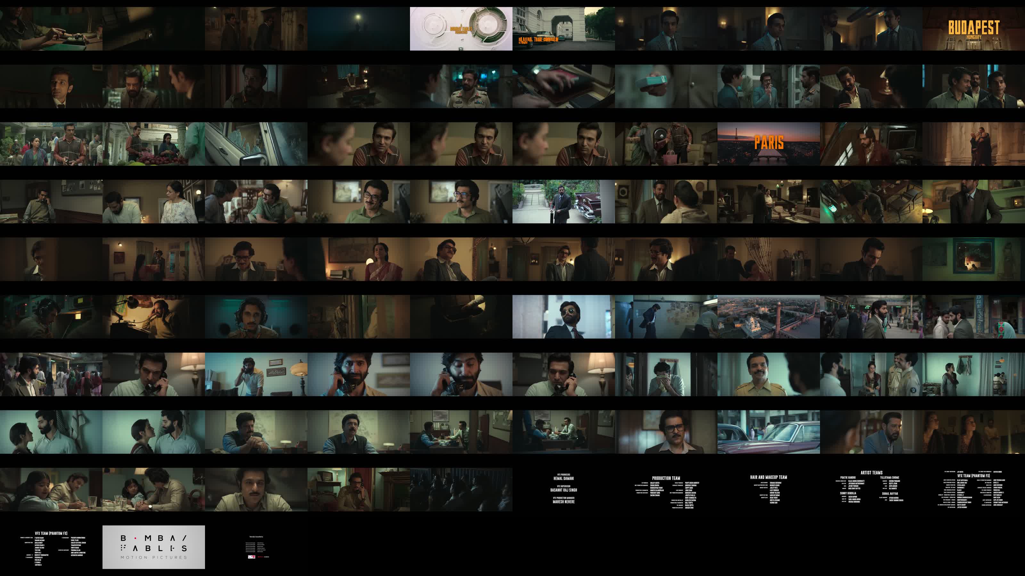This screenshot has height=576, width=1025.
Task: Open the BUDAPEST Hungary title thumbnail
Action: point(973,28)
